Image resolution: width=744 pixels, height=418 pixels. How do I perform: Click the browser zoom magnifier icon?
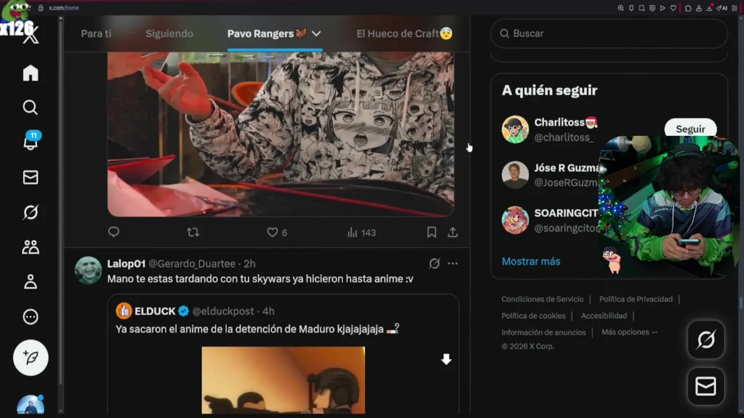click(621, 8)
